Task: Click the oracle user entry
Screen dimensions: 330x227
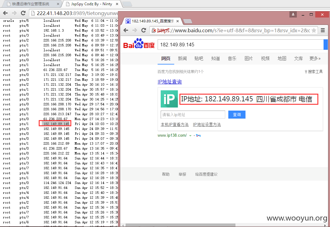Action: click(9, 21)
